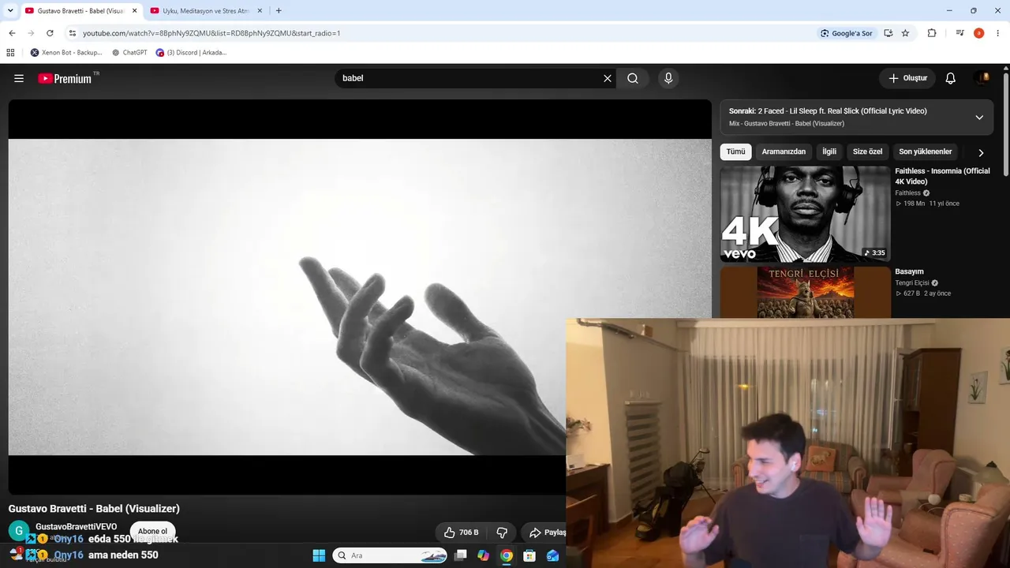Viewport: 1010px width, 568px height.
Task: Open Task View in the taskbar
Action: (461, 555)
